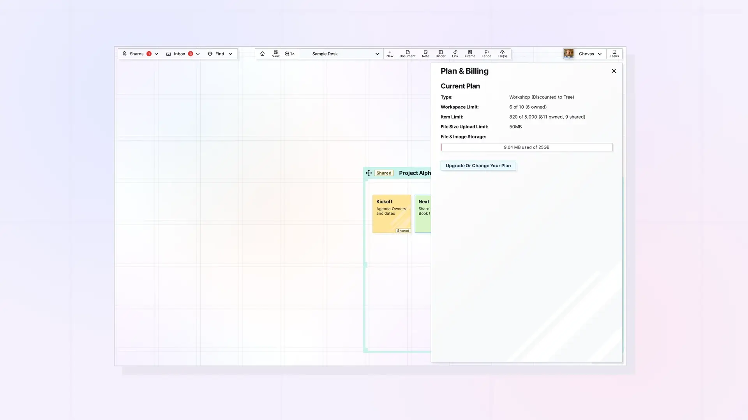Add a new Link
This screenshot has width=748, height=420.
(x=455, y=54)
